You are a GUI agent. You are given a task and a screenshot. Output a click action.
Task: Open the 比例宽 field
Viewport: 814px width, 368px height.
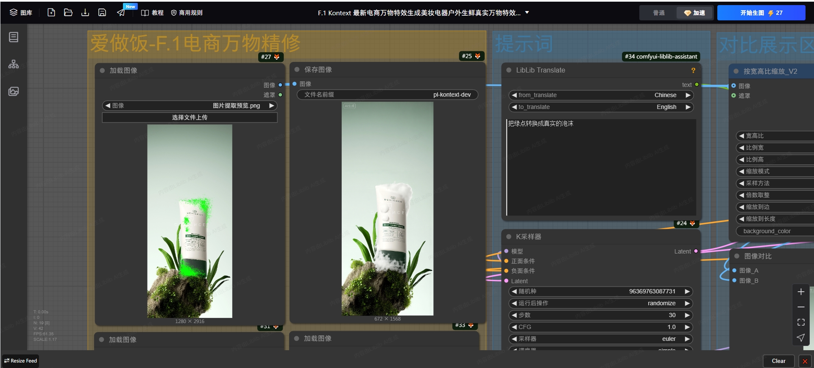pyautogui.click(x=775, y=148)
